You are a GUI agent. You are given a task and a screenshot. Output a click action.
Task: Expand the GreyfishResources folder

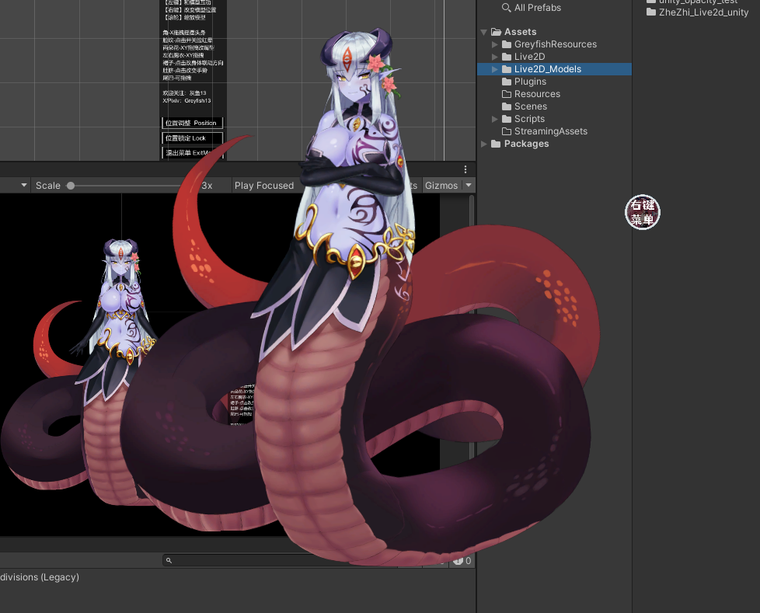494,44
